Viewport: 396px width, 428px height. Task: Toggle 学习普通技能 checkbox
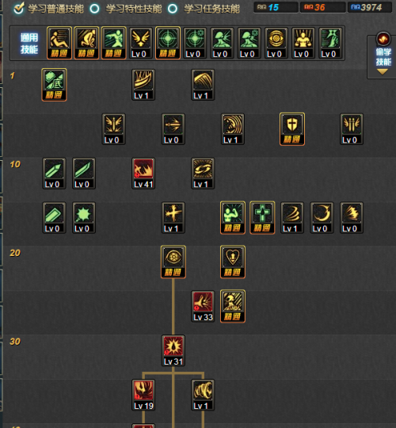coord(19,8)
